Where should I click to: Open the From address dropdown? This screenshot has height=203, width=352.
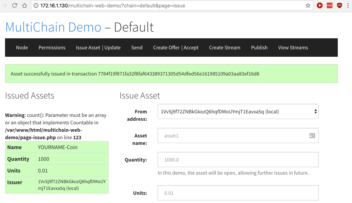click(x=238, y=112)
